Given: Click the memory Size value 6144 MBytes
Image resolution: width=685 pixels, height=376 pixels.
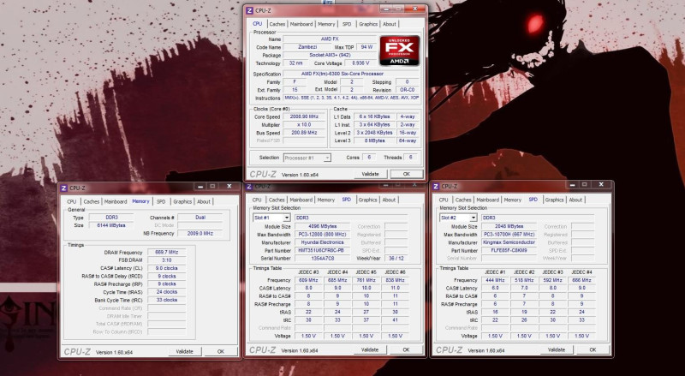Looking at the screenshot, I should tap(111, 225).
